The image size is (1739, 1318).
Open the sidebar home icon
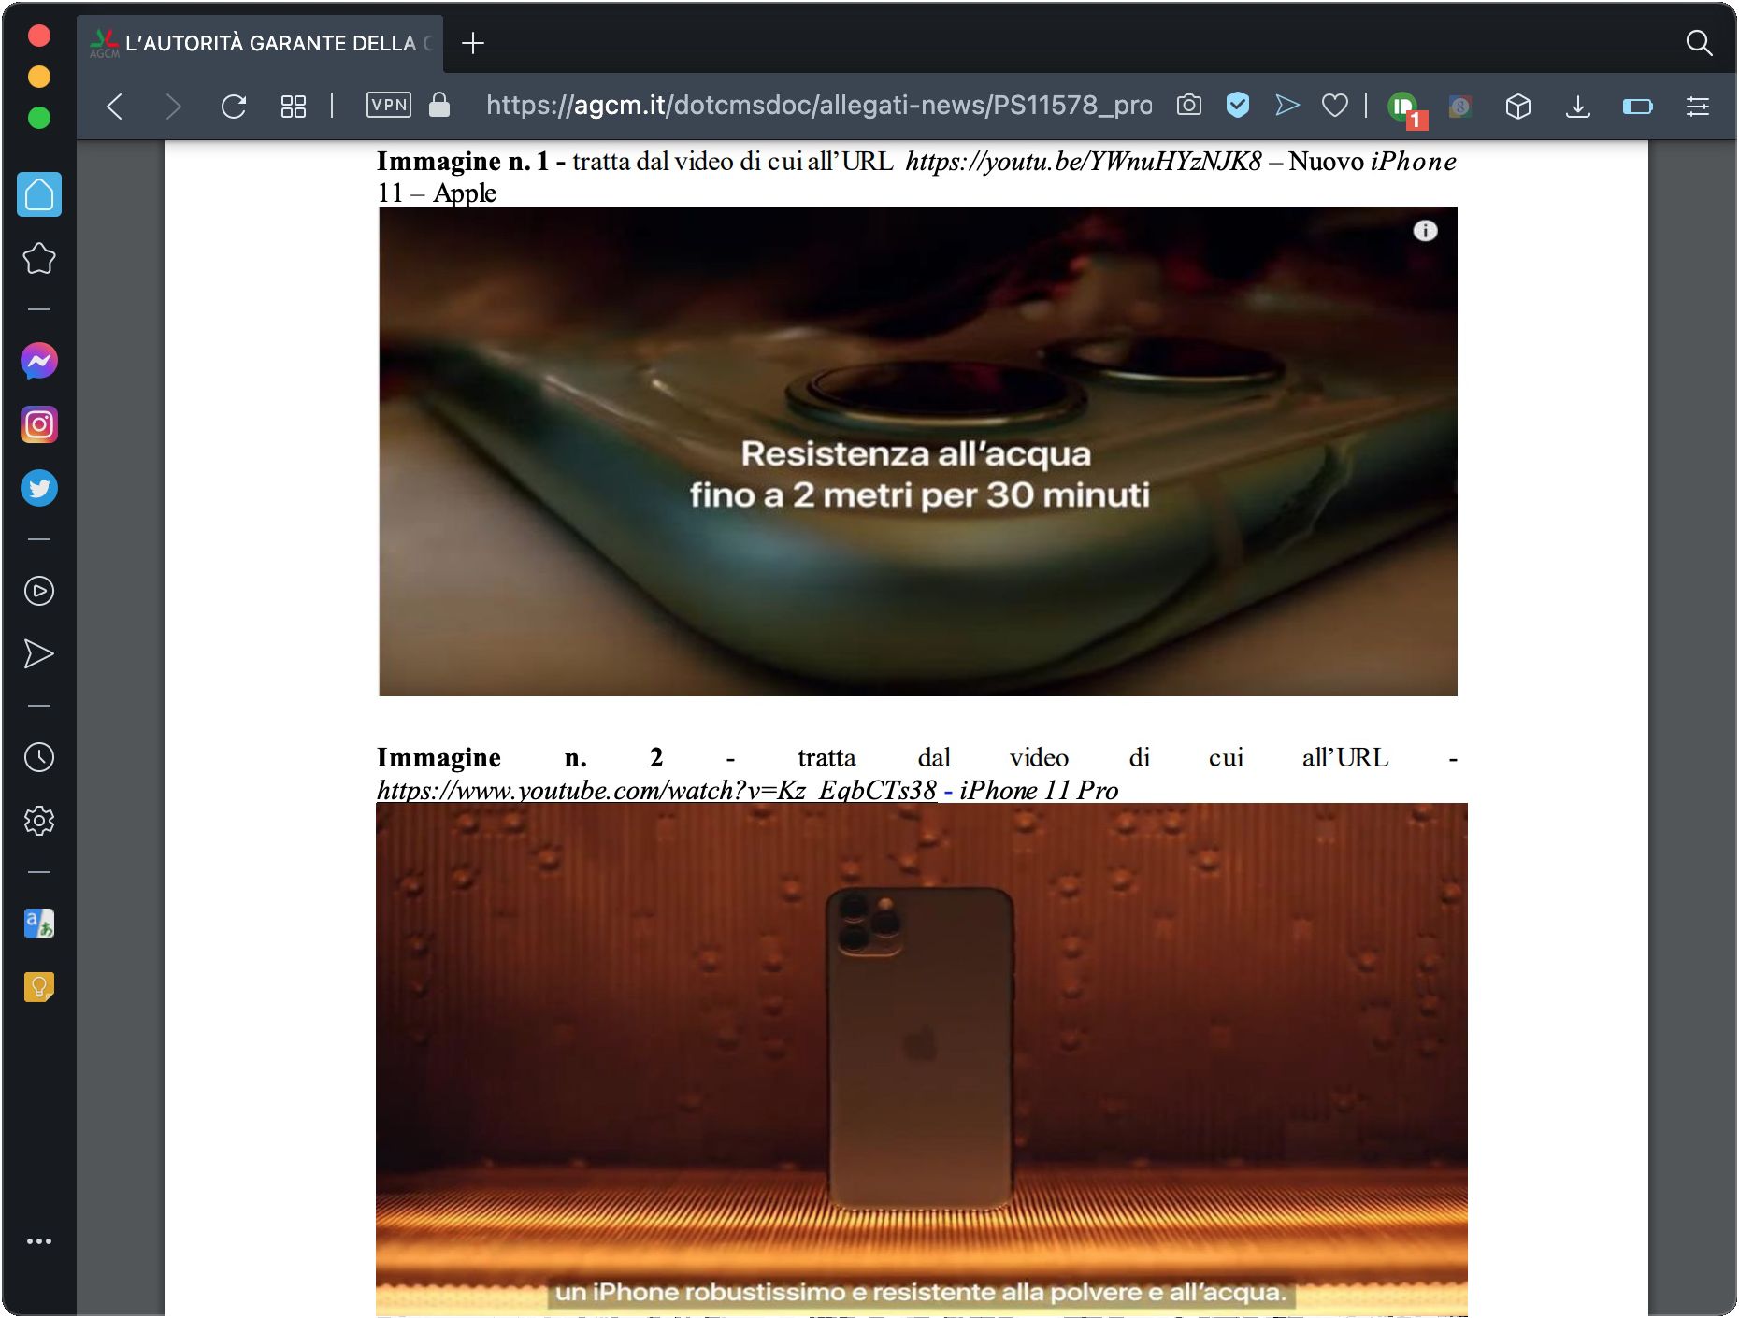tap(39, 194)
